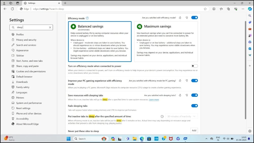Open Copilot icon in top corner
The width and height of the screenshot is (254, 143).
[x=250, y=9]
